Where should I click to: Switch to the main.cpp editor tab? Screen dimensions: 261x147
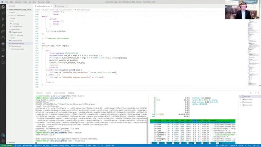coord(61,6)
